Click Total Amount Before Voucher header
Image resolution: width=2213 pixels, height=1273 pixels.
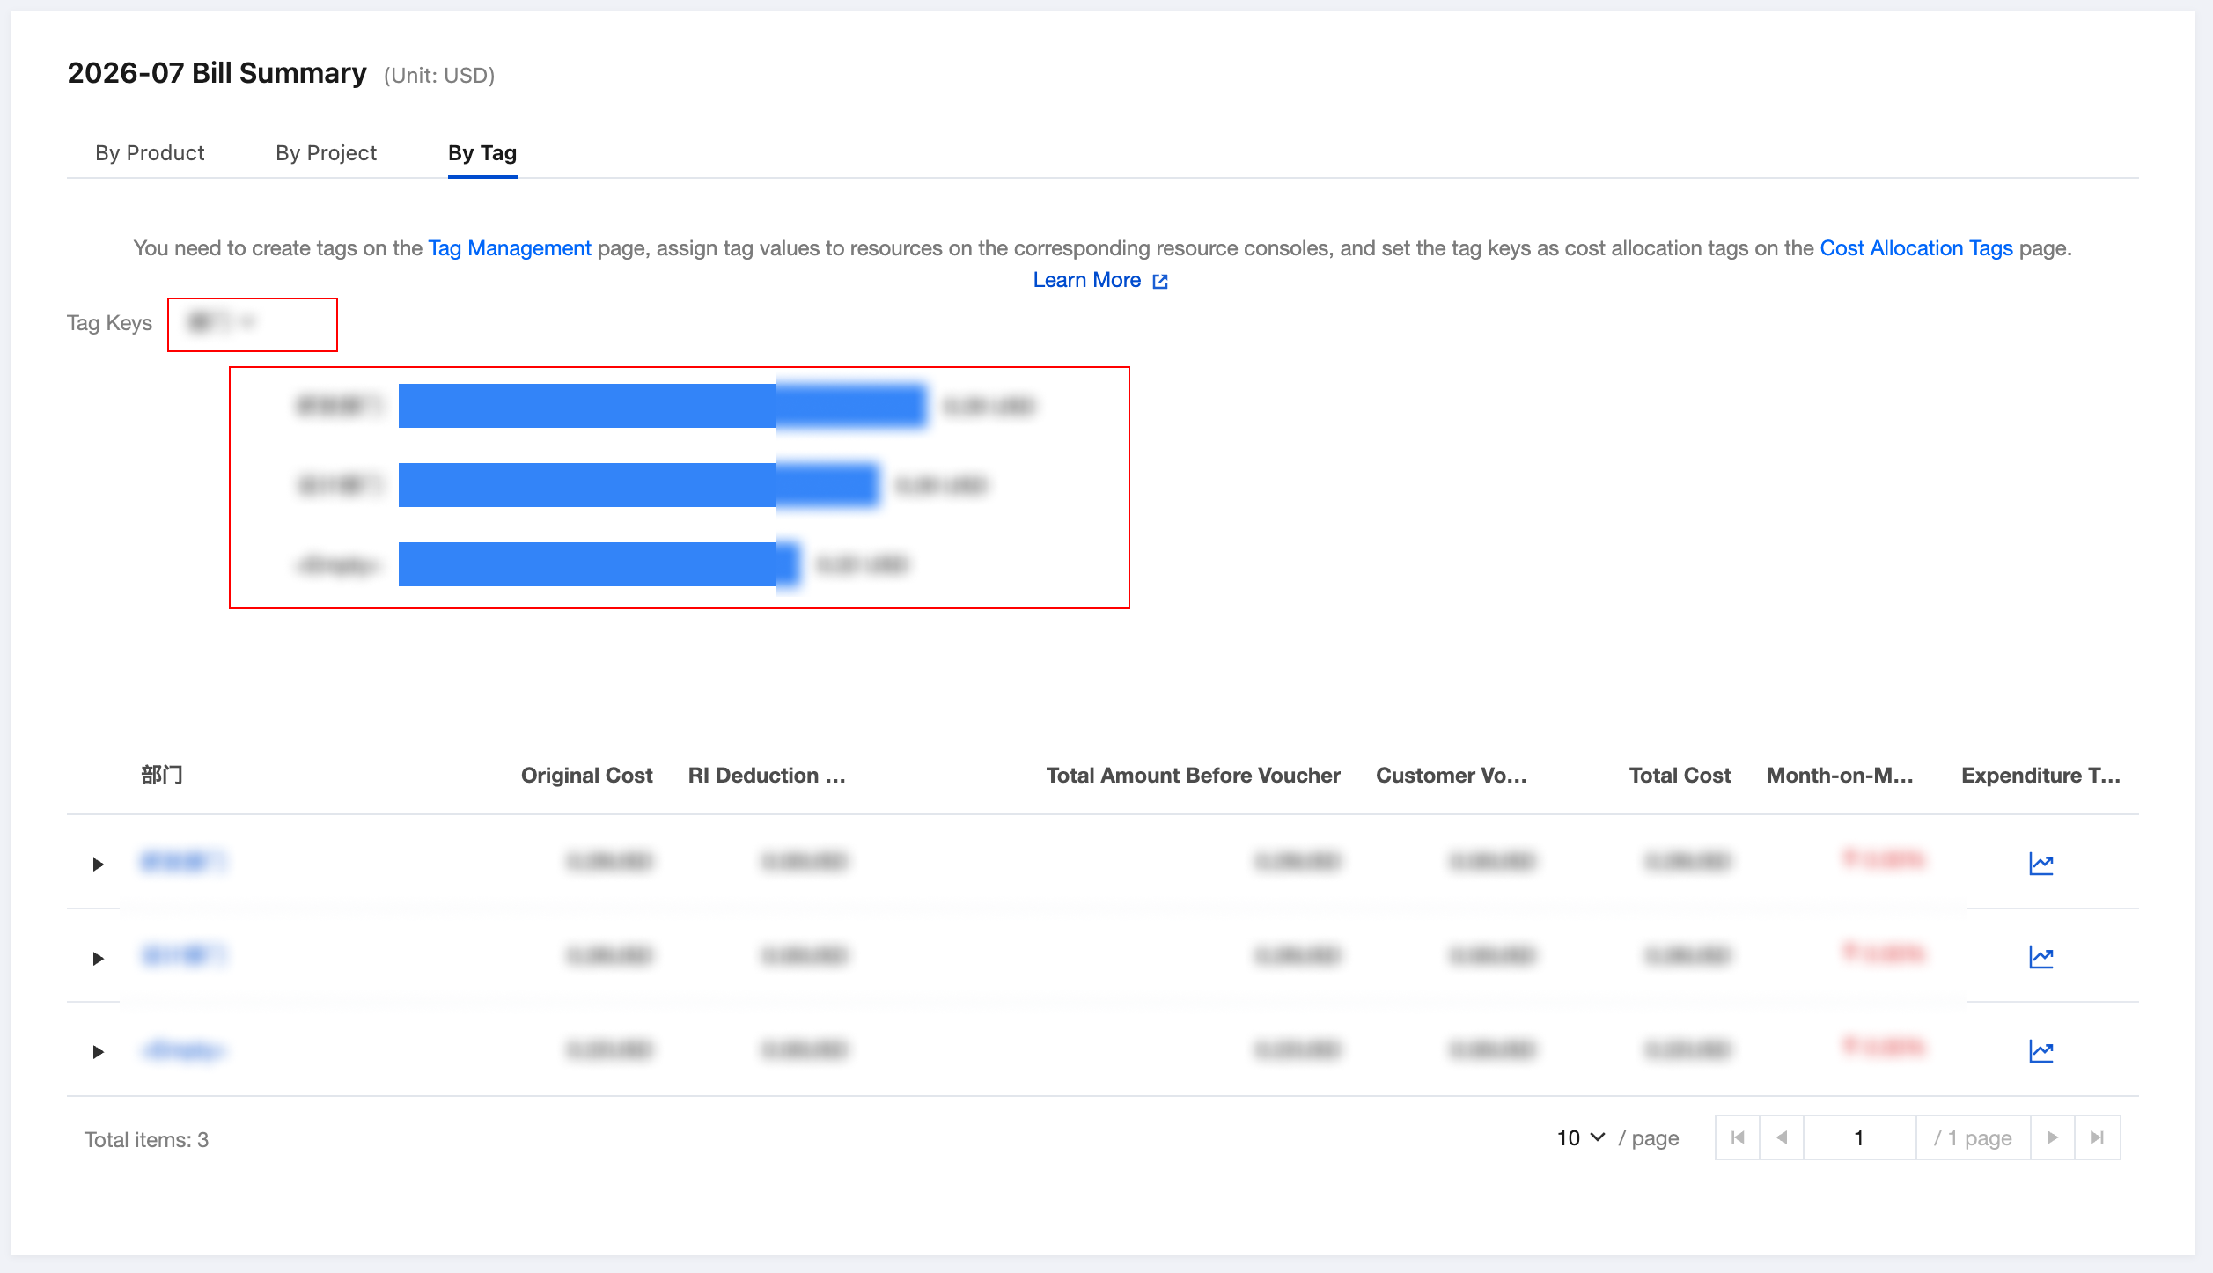1193,776
